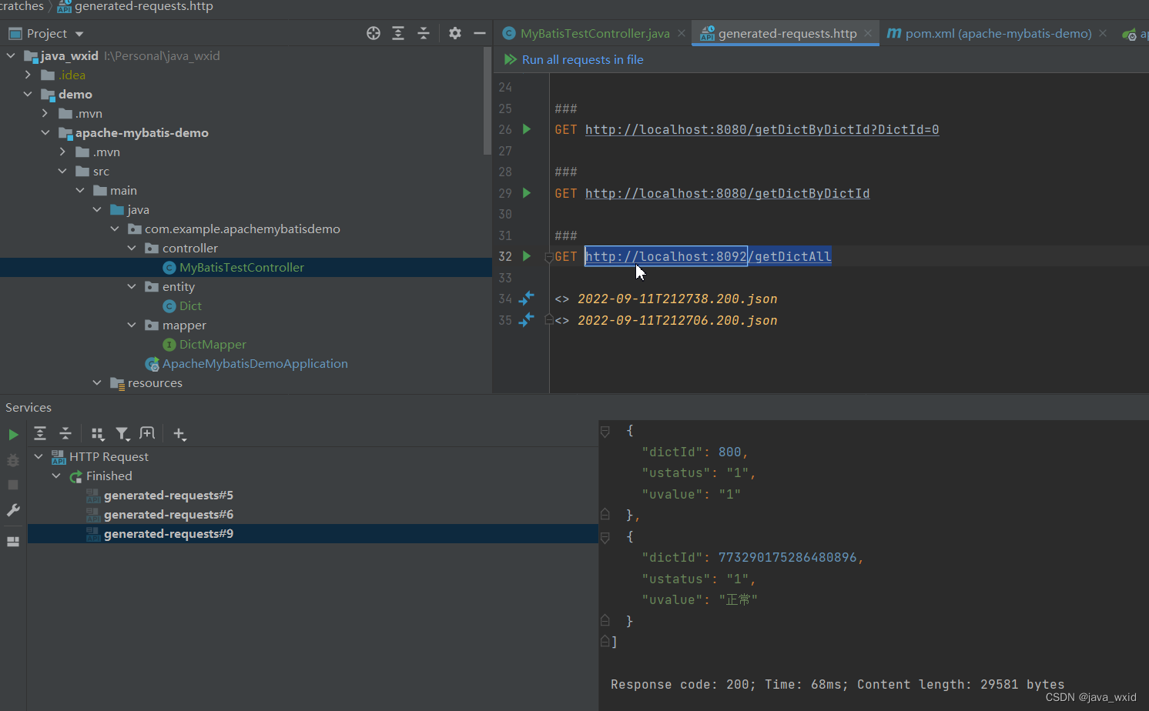Viewport: 1149px width, 711px height.
Task: Click the Add service plus icon
Action: coord(179,434)
